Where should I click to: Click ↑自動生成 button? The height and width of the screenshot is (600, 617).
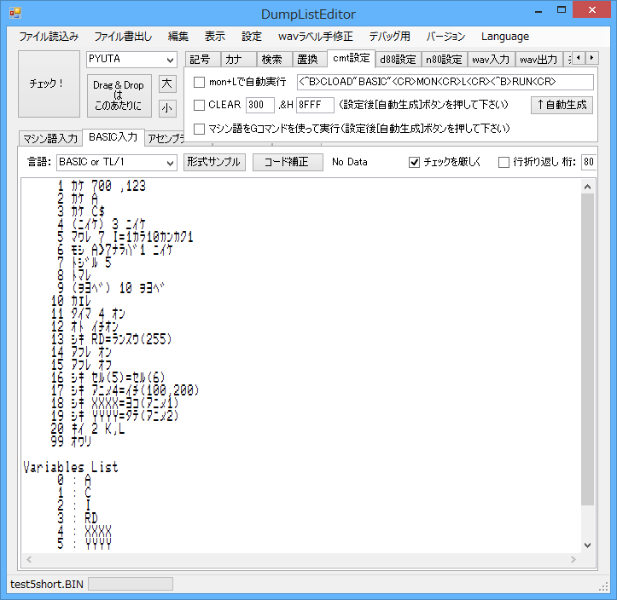(562, 105)
